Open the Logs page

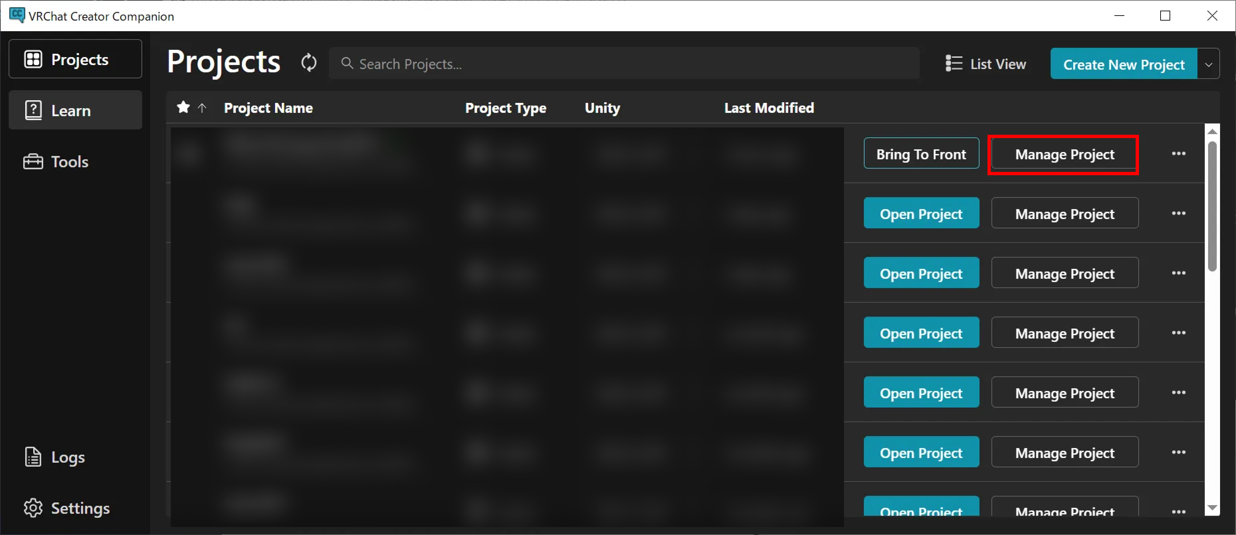(75, 457)
